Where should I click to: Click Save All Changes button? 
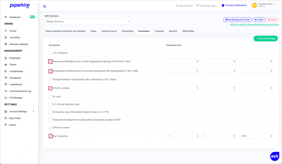click(265, 39)
